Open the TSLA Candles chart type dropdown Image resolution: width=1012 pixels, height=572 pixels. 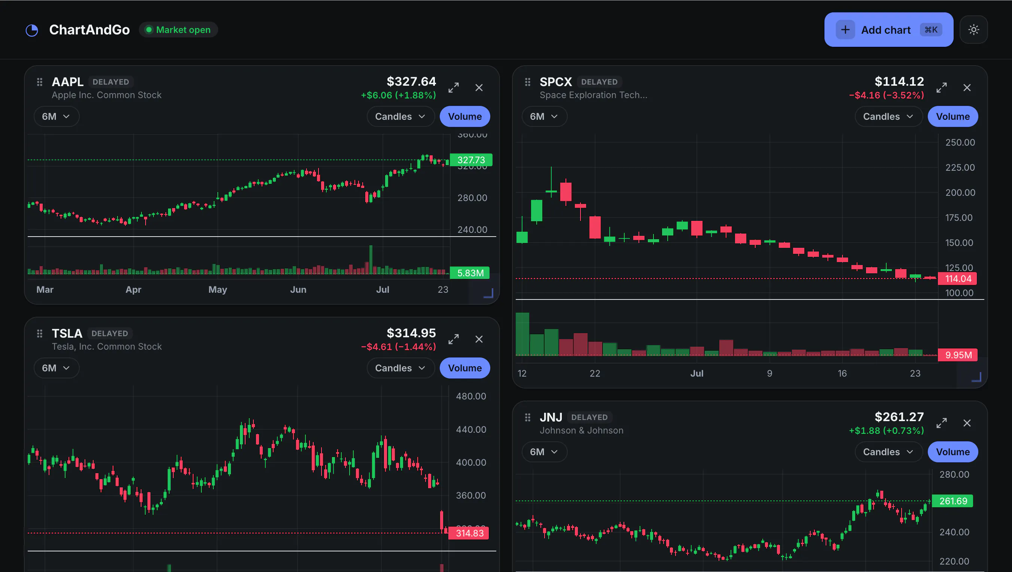coord(401,368)
